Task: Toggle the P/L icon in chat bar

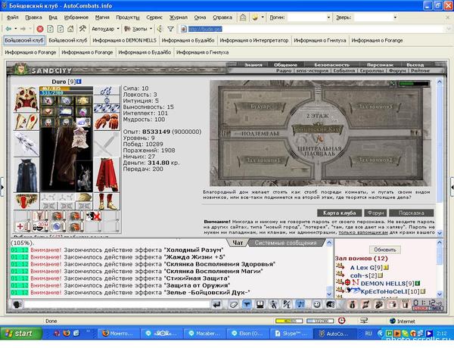Action: tap(287, 304)
